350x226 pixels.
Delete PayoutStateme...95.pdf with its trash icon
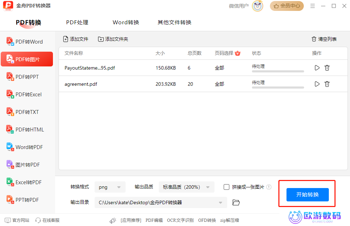pos(327,68)
